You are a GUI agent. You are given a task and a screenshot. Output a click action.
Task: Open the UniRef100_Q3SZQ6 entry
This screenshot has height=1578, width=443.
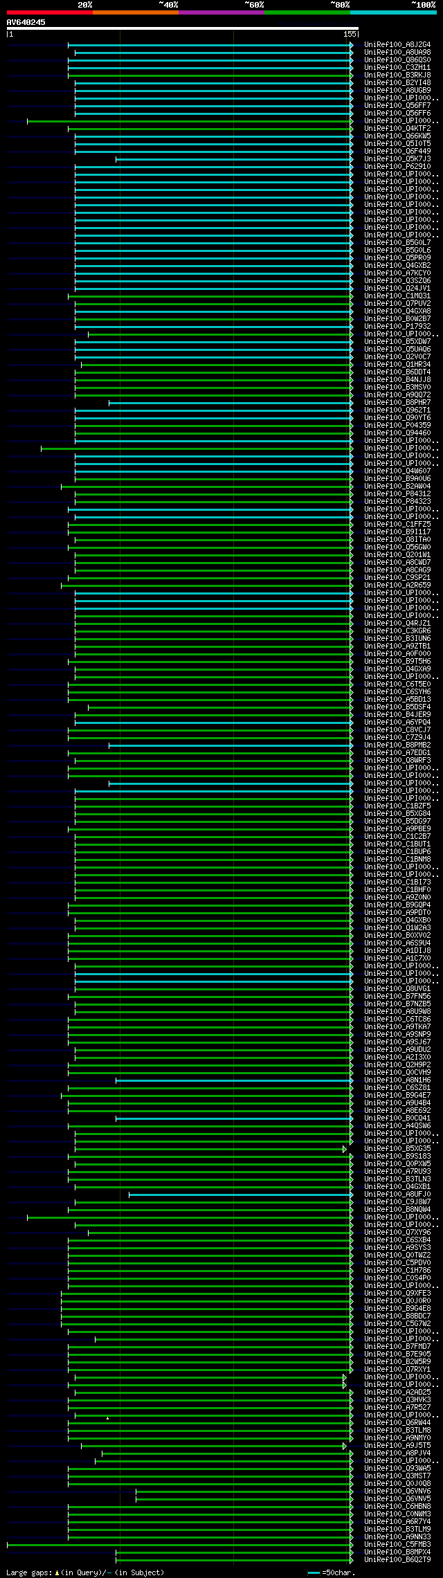click(x=397, y=280)
